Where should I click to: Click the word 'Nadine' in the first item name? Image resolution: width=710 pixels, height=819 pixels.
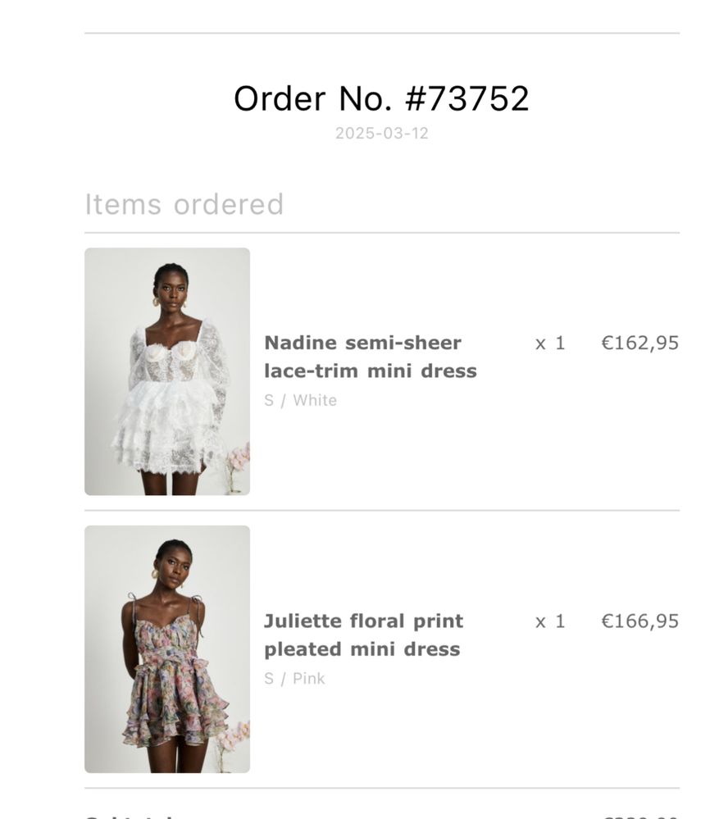coord(300,344)
